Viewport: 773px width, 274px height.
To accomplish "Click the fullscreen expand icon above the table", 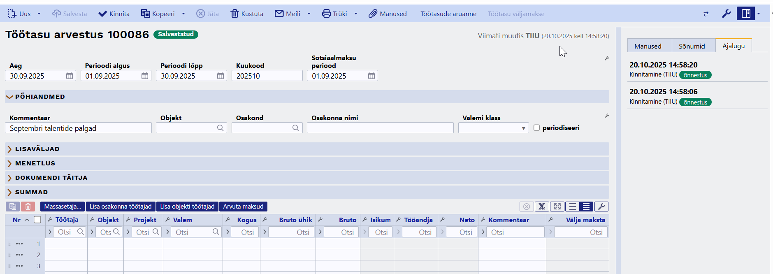I will coord(557,207).
